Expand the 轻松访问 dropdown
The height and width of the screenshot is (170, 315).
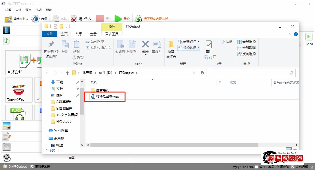coord(198,48)
